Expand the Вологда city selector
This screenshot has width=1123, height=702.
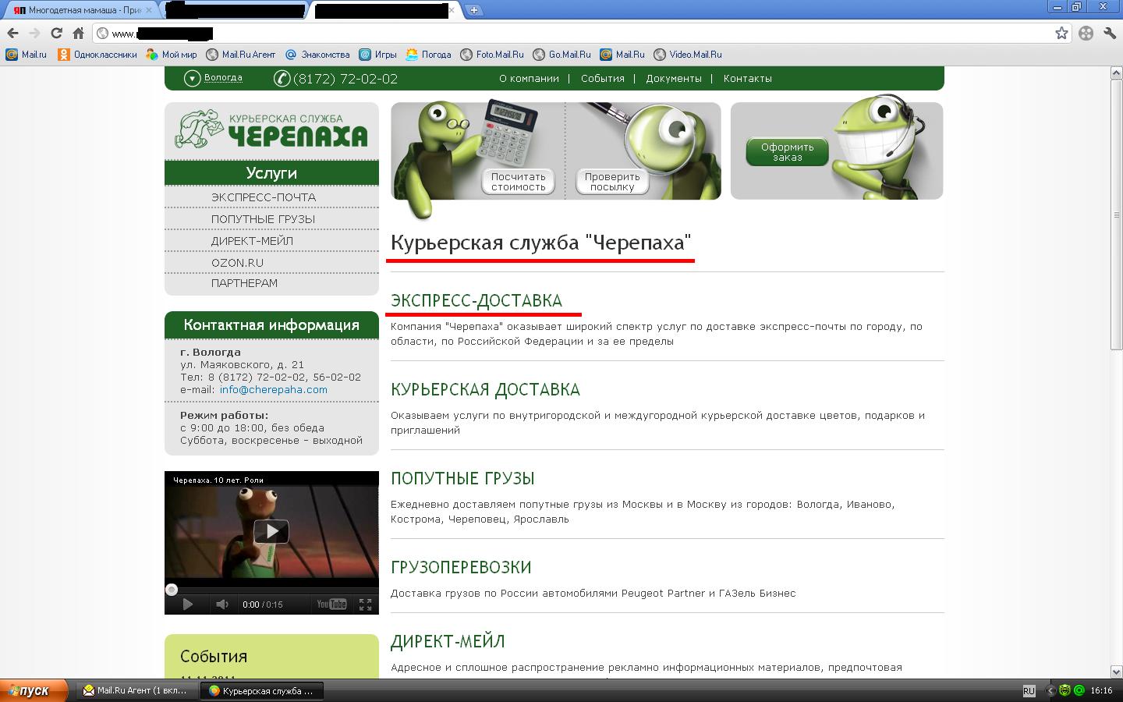click(213, 78)
